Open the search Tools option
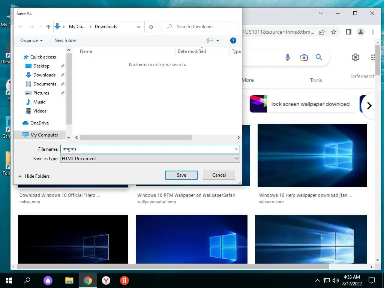The width and height of the screenshot is (384, 288). pyautogui.click(x=316, y=80)
